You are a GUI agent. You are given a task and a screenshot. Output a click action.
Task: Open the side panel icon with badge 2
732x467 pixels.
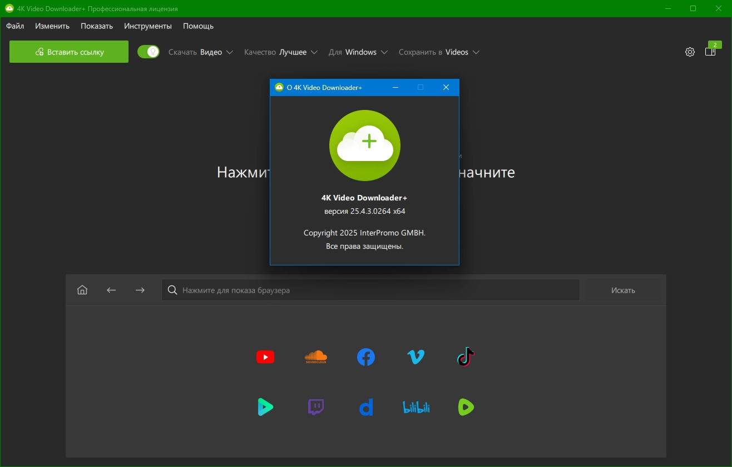pyautogui.click(x=710, y=52)
